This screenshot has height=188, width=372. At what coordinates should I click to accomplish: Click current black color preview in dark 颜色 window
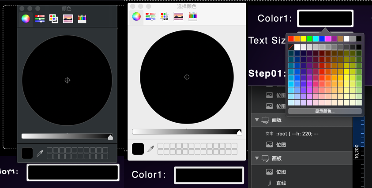[27, 153]
